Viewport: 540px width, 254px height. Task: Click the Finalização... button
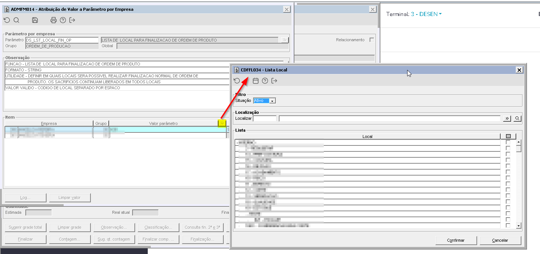pos(202,239)
